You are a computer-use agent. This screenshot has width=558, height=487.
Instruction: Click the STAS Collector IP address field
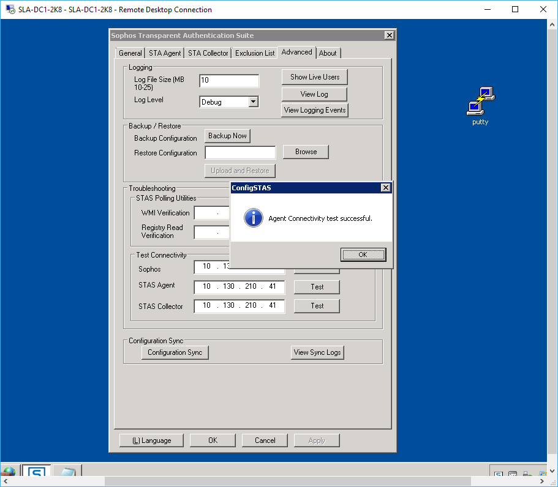(239, 306)
